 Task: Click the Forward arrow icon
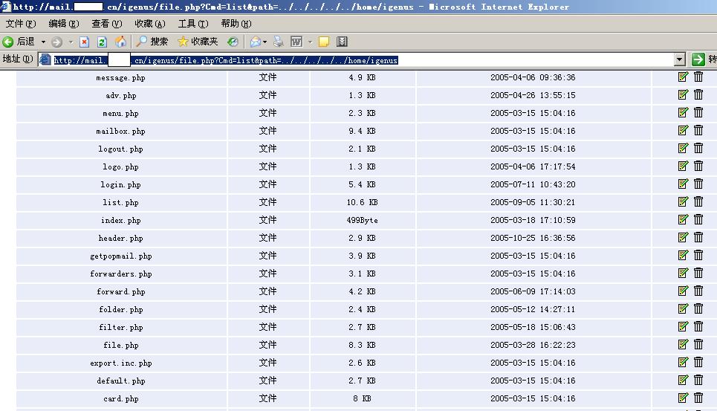[x=56, y=42]
